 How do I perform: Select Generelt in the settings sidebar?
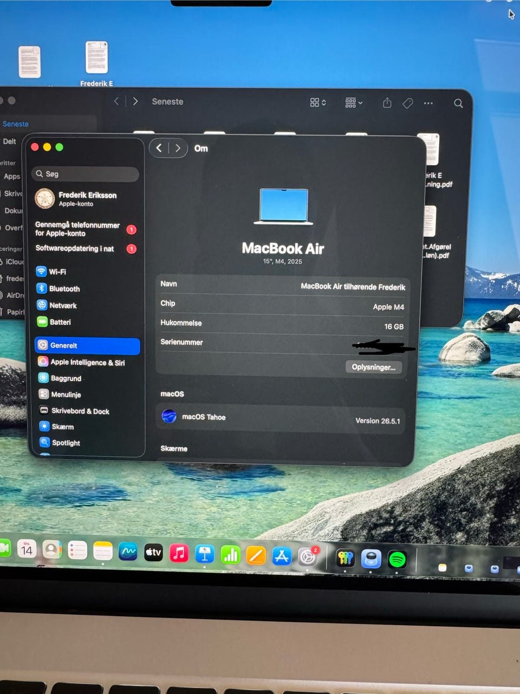click(x=87, y=345)
